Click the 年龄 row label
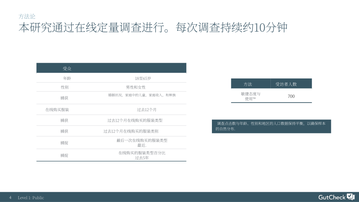Screen dimensions: 359x202 67,78
